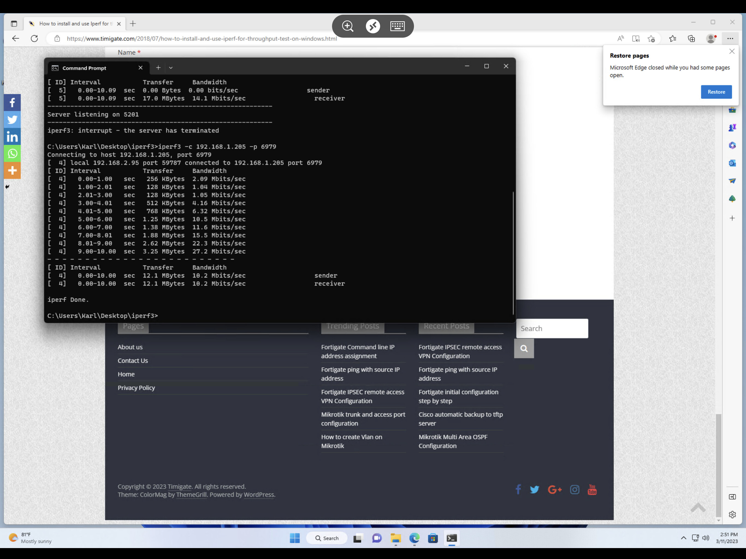This screenshot has height=559, width=746.
Task: Open Favorites list icon
Action: tap(673, 38)
